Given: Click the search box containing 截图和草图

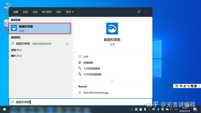Looking at the screenshot, I should (80, 102).
